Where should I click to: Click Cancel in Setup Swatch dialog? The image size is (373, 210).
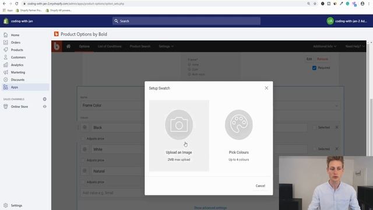point(261,185)
